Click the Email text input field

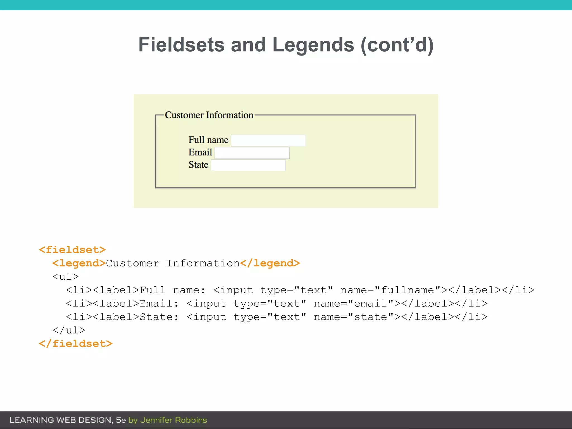pos(252,153)
